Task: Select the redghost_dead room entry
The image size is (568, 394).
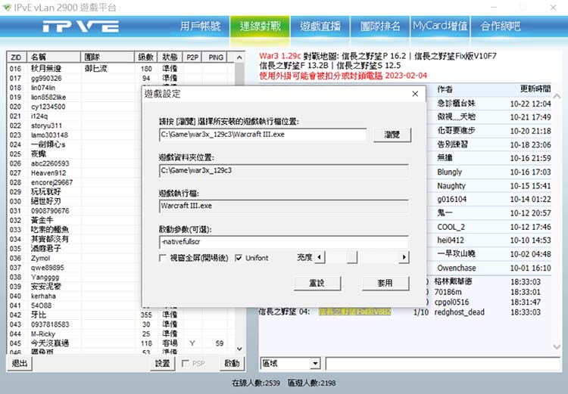Action: point(460,312)
